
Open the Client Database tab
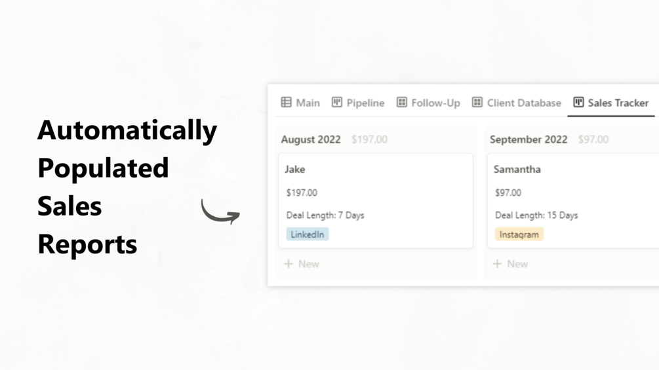[x=524, y=103]
